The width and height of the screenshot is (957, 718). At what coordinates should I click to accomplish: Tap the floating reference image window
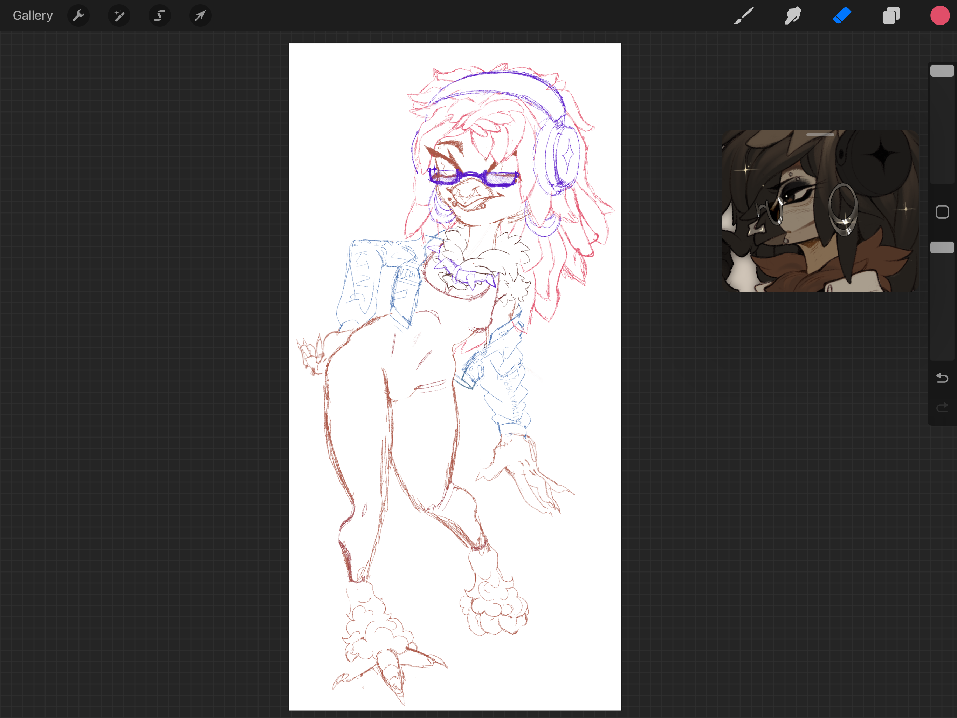[820, 211]
